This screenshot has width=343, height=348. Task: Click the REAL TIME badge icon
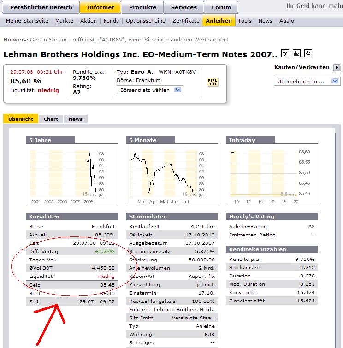(x=213, y=82)
